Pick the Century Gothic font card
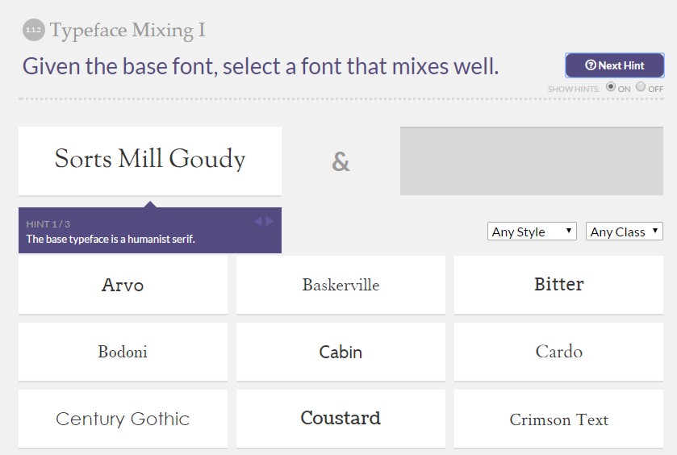The width and height of the screenshot is (677, 455). [x=123, y=419]
